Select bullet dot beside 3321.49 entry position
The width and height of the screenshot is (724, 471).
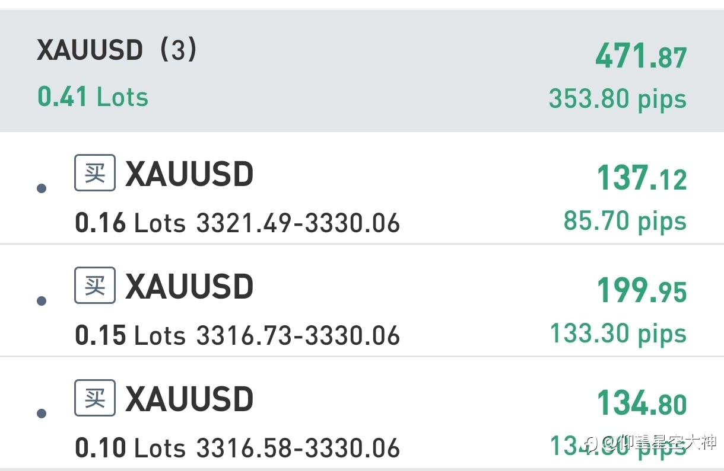[42, 188]
